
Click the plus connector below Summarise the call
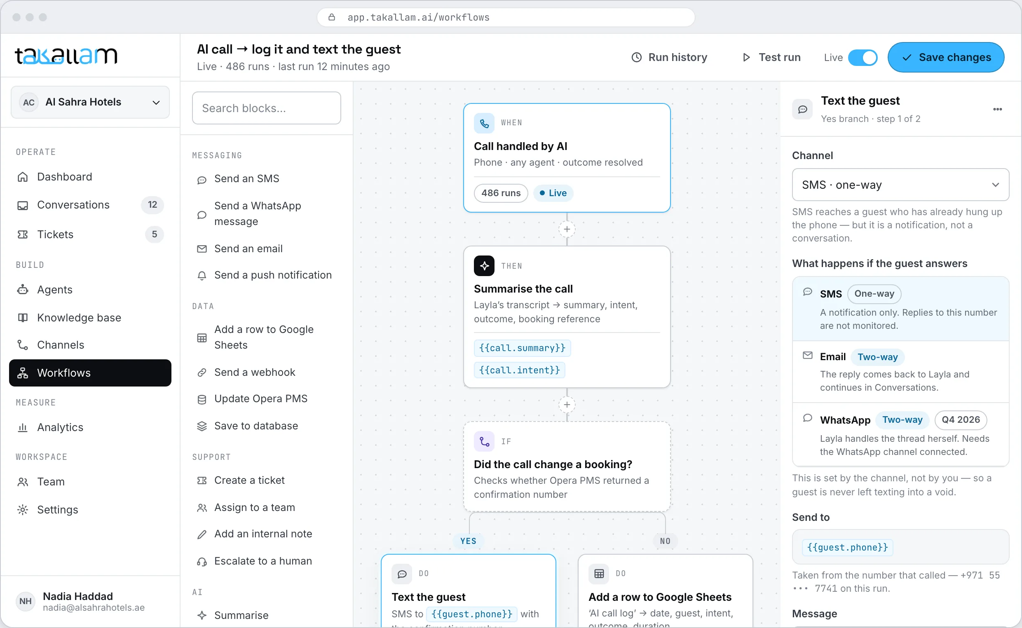pyautogui.click(x=567, y=405)
